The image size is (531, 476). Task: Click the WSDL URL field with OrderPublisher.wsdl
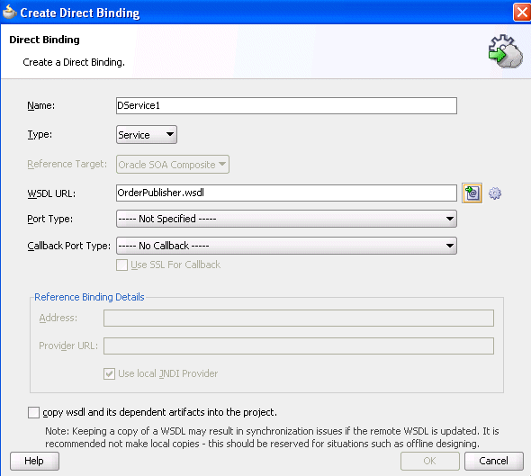click(286, 193)
